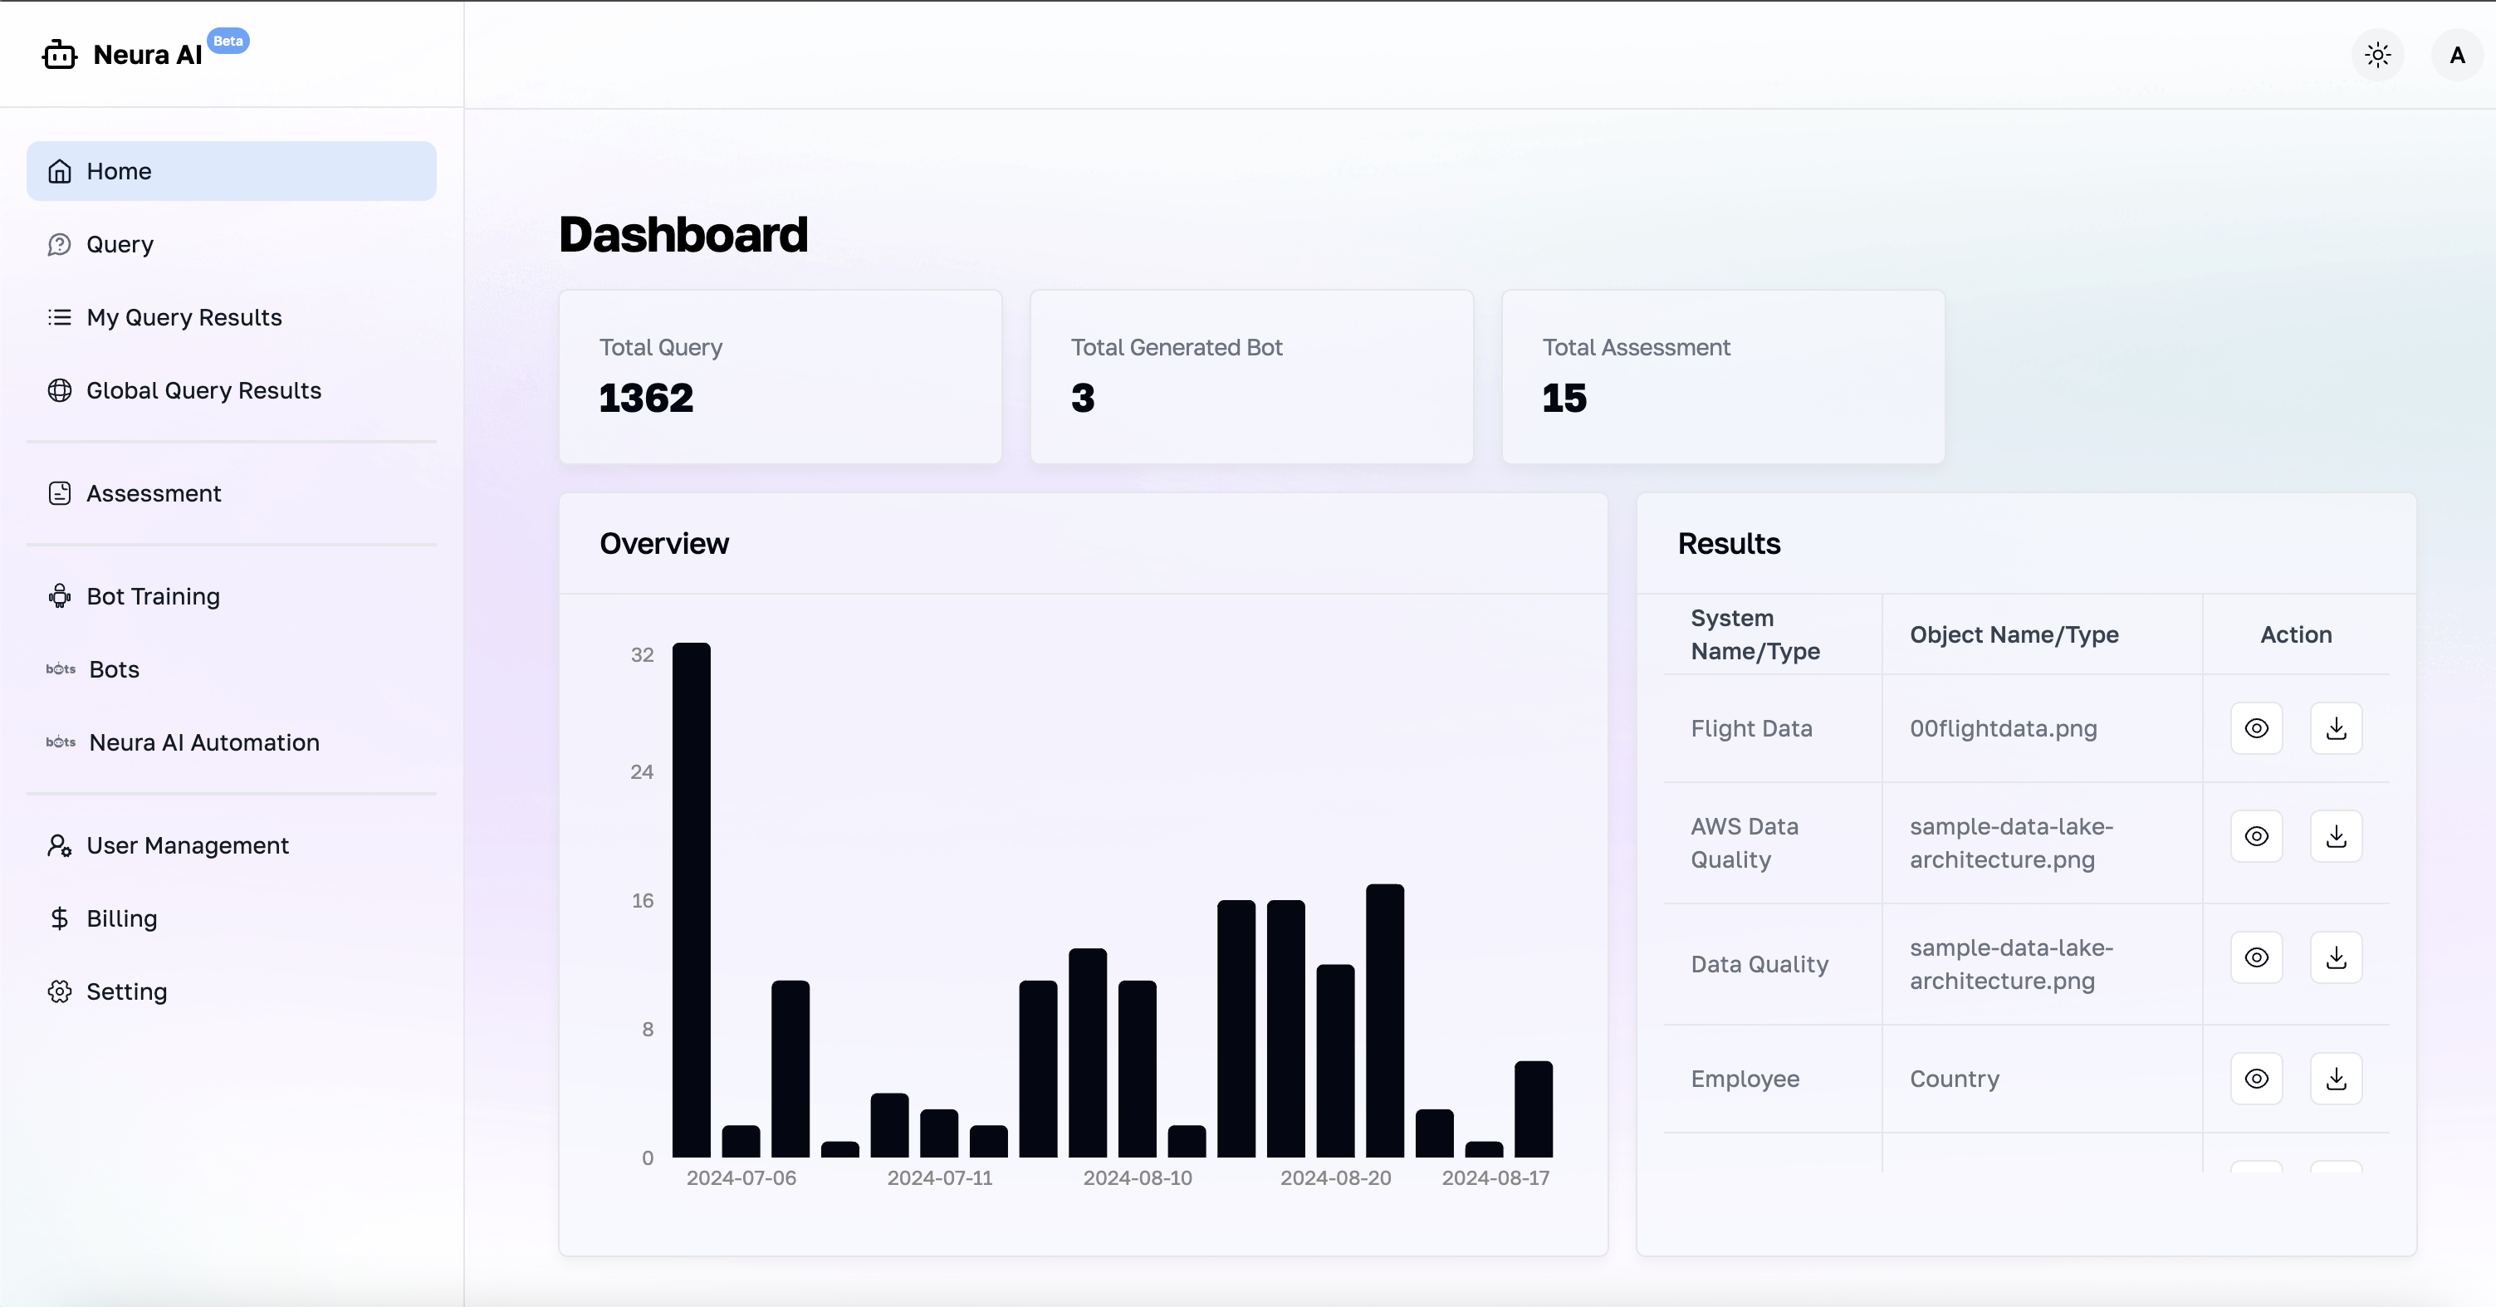Download the Employee Country result
This screenshot has width=2496, height=1307.
(x=2335, y=1079)
